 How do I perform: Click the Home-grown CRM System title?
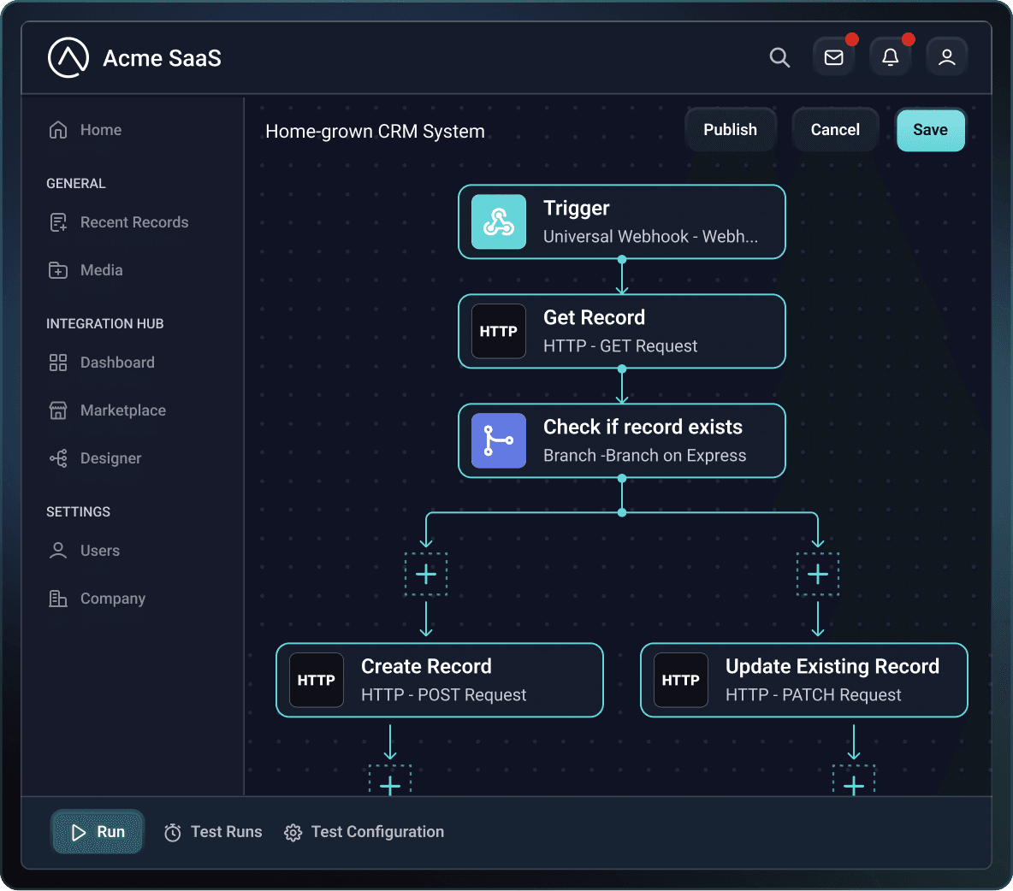coord(375,131)
